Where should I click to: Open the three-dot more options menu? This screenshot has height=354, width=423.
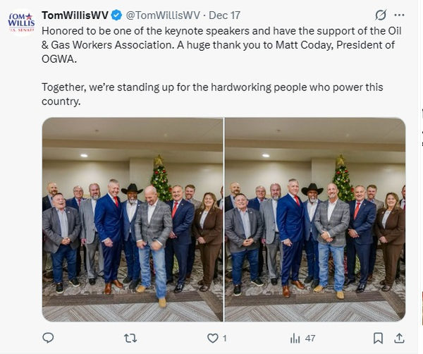point(399,15)
